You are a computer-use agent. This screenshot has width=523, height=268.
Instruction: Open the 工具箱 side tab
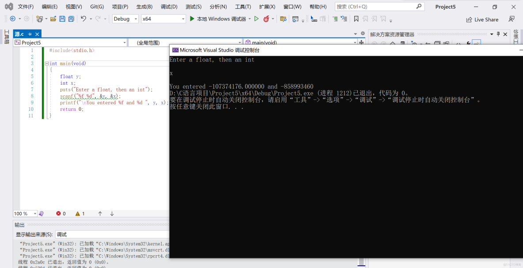6,37
